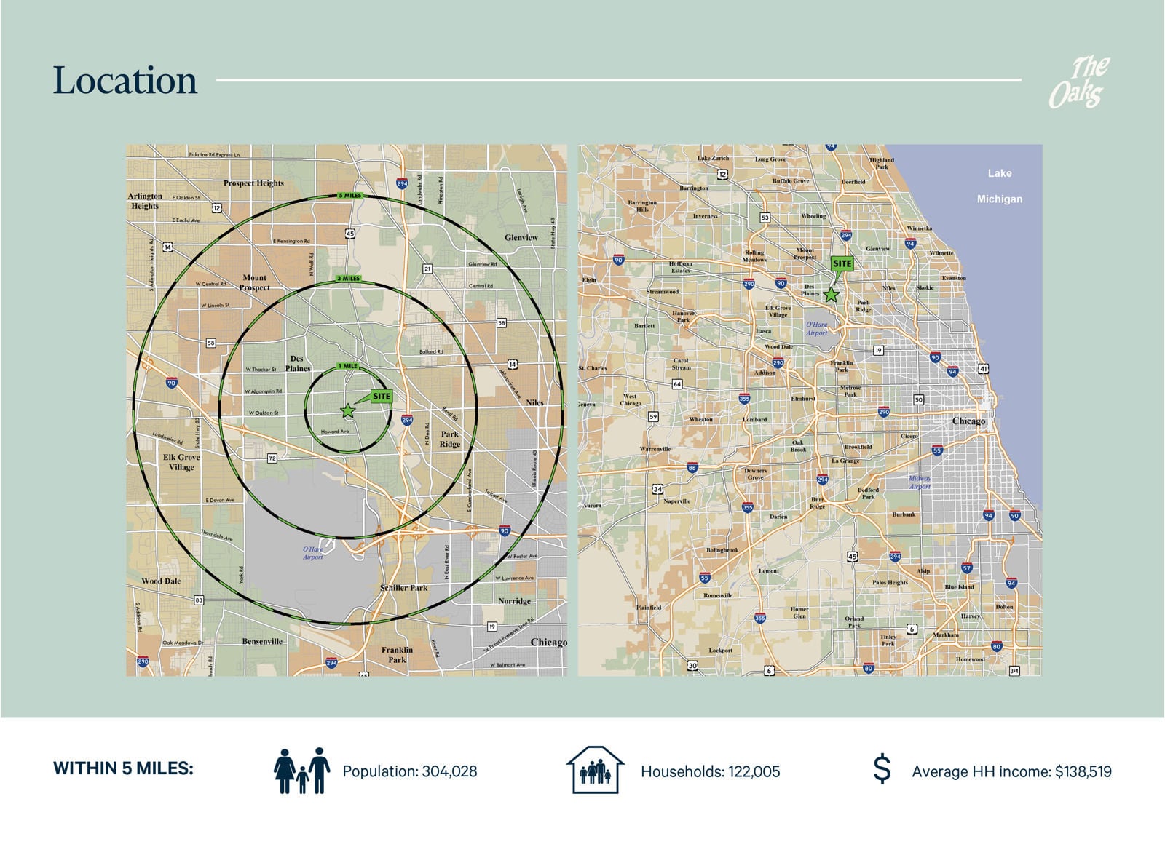Click the households house icon
Image resolution: width=1165 pixels, height=847 pixels.
tap(595, 769)
